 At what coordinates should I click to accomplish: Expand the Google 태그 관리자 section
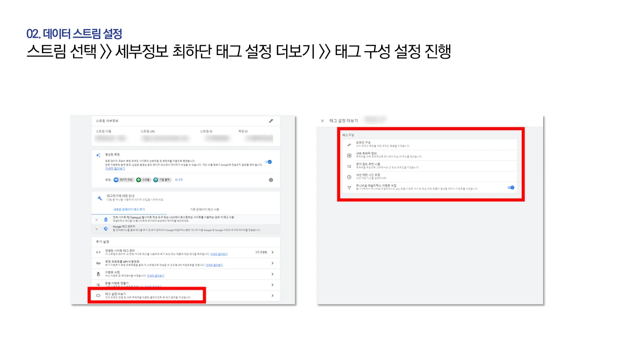click(97, 228)
